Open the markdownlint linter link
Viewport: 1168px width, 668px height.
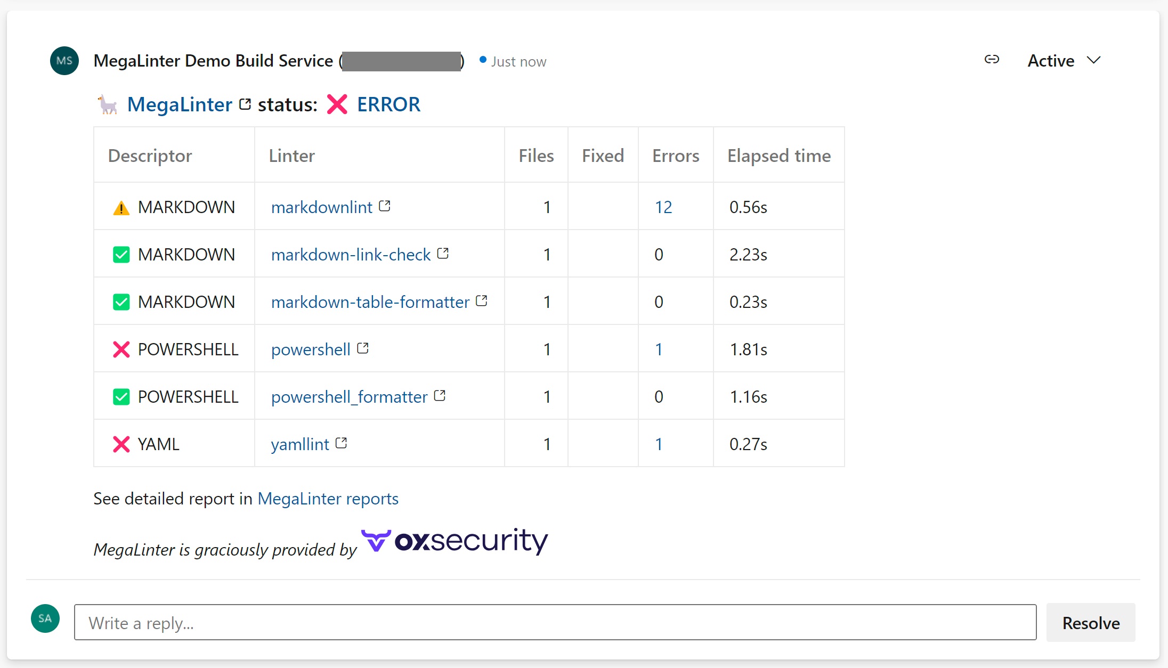pyautogui.click(x=322, y=207)
